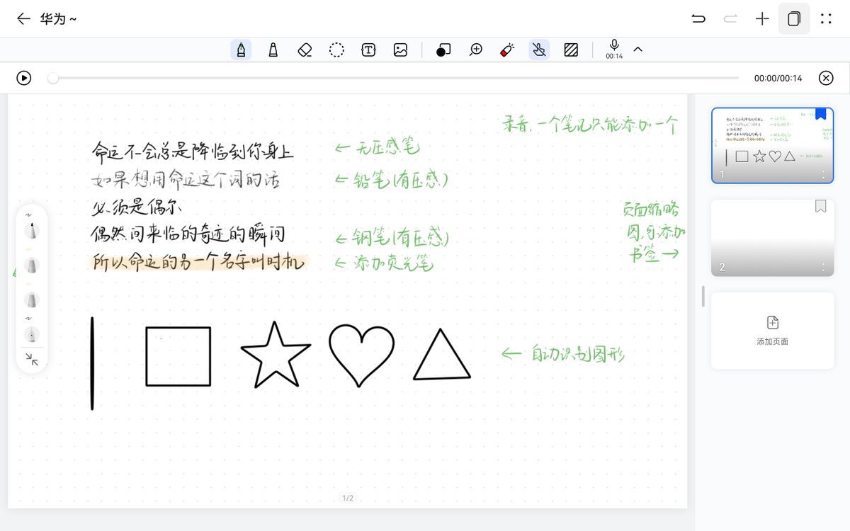Insert a text box using the T icon
Screen dimensions: 850x531
click(368, 50)
